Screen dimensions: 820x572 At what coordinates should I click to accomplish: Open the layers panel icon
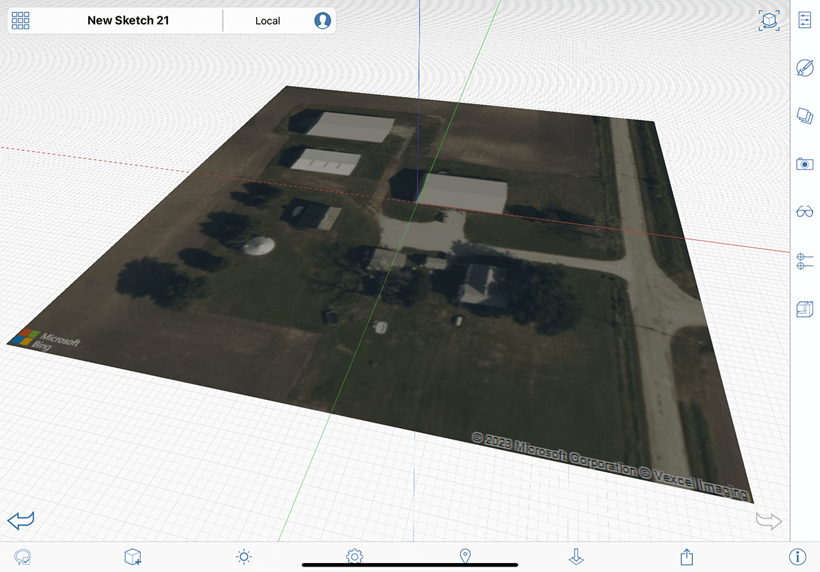(805, 115)
